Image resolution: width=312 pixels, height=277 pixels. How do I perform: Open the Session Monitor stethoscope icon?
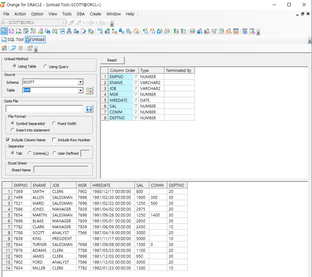(x=214, y=31)
